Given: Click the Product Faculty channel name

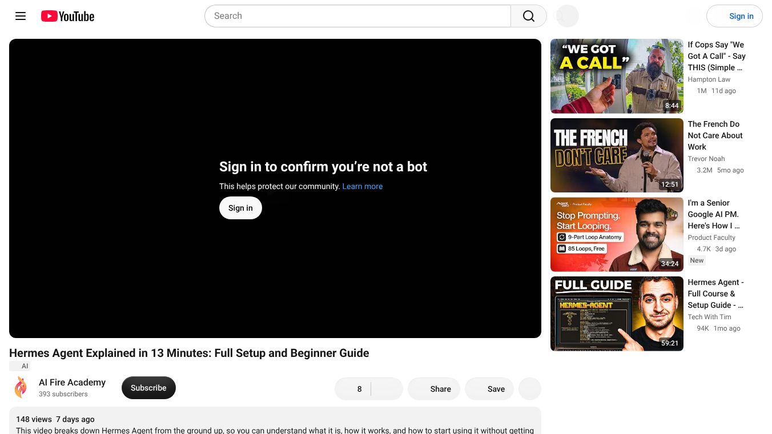Looking at the screenshot, I should point(711,238).
